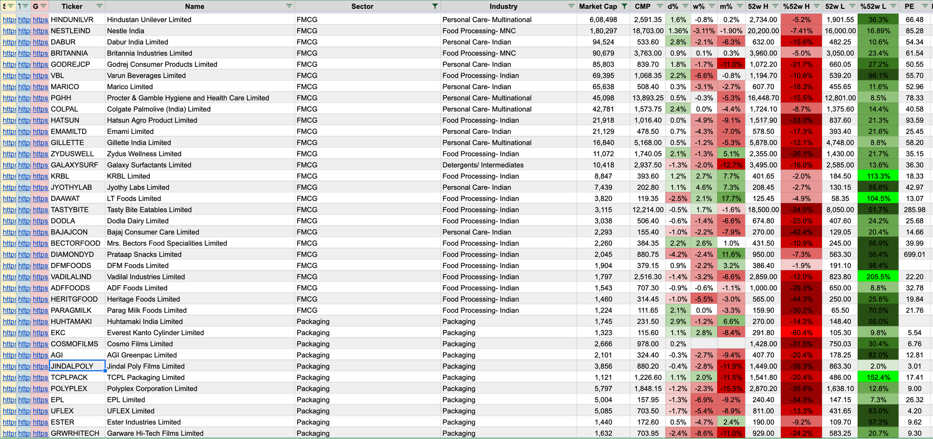Open the https link adjacent to DABUR ticker
The width and height of the screenshot is (933, 439).
coord(40,42)
